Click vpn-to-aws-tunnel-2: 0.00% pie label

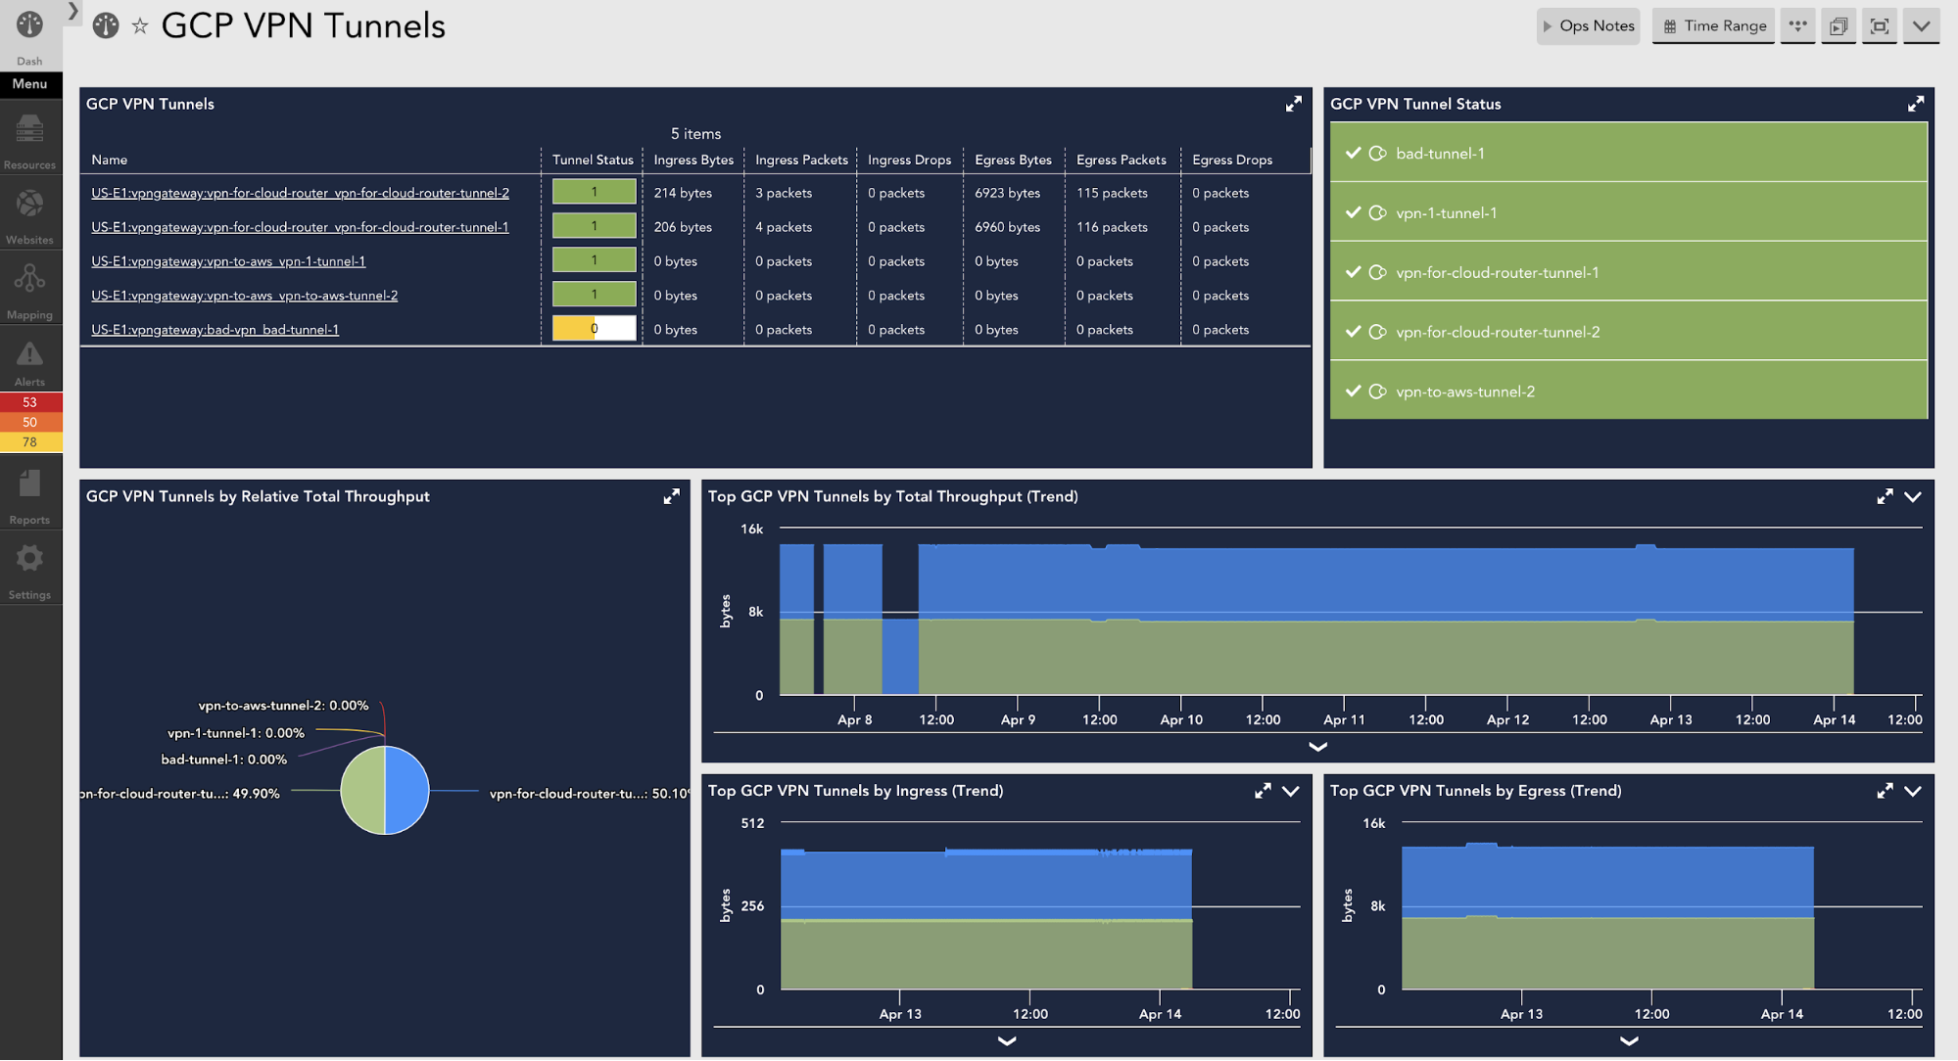pyautogui.click(x=283, y=706)
